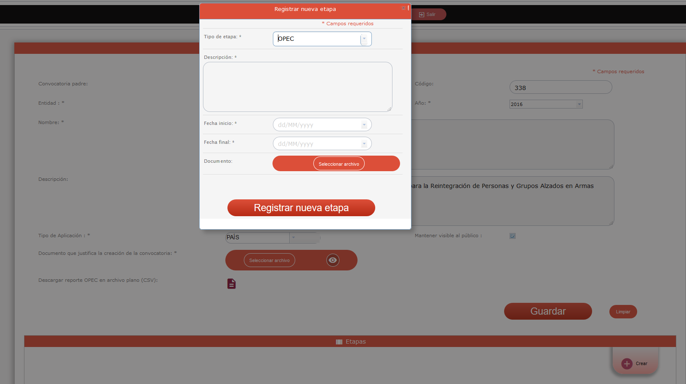Screen dimensions: 686x384
Task: Click the Crear plus icon
Action: coord(627,364)
